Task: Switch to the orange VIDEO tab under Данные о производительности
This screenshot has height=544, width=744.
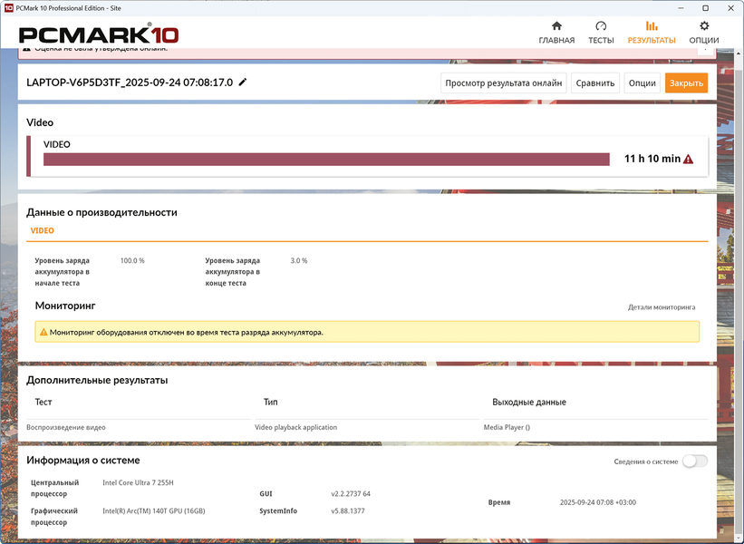Action: coord(43,230)
